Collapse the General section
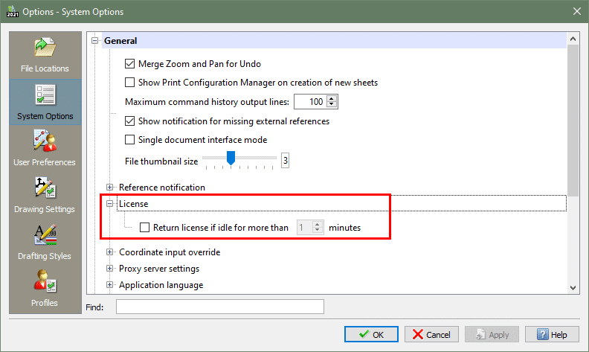 click(x=95, y=41)
